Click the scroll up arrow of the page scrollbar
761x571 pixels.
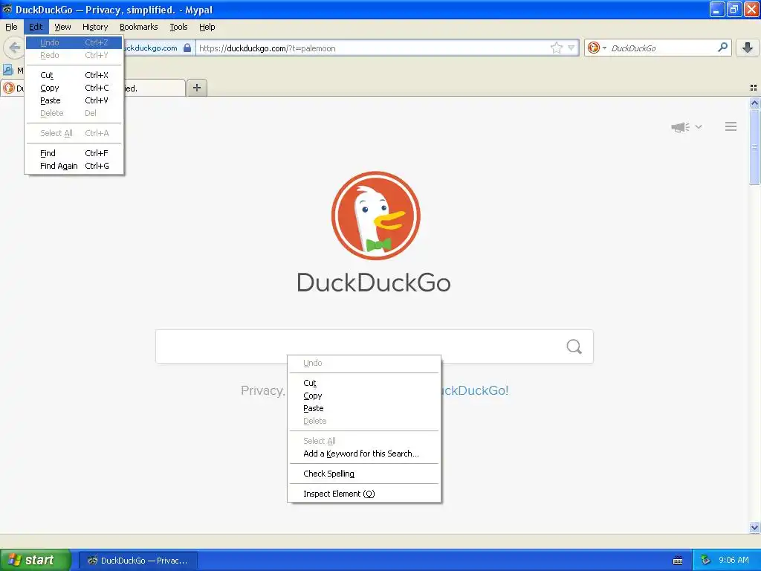(754, 103)
